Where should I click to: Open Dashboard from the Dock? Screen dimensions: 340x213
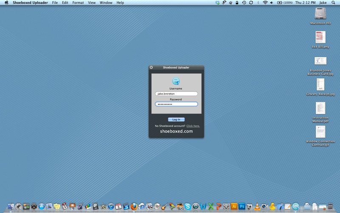pyautogui.click(x=34, y=206)
